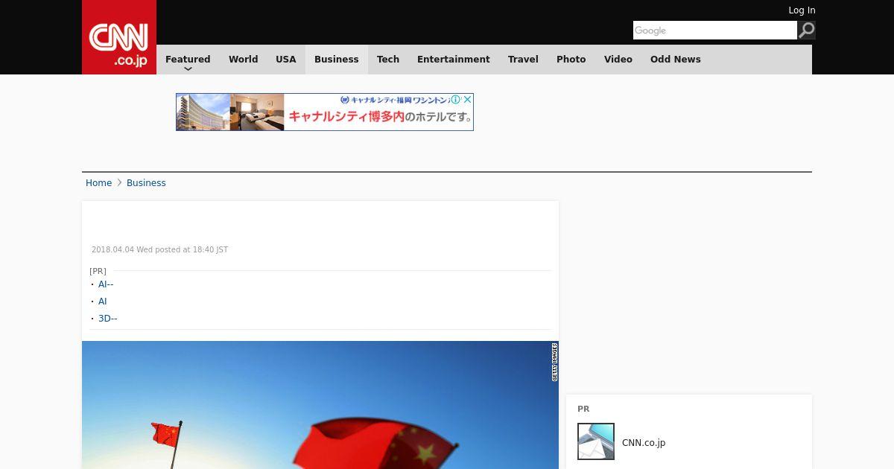
Task: Go to the USA section
Action: (286, 59)
